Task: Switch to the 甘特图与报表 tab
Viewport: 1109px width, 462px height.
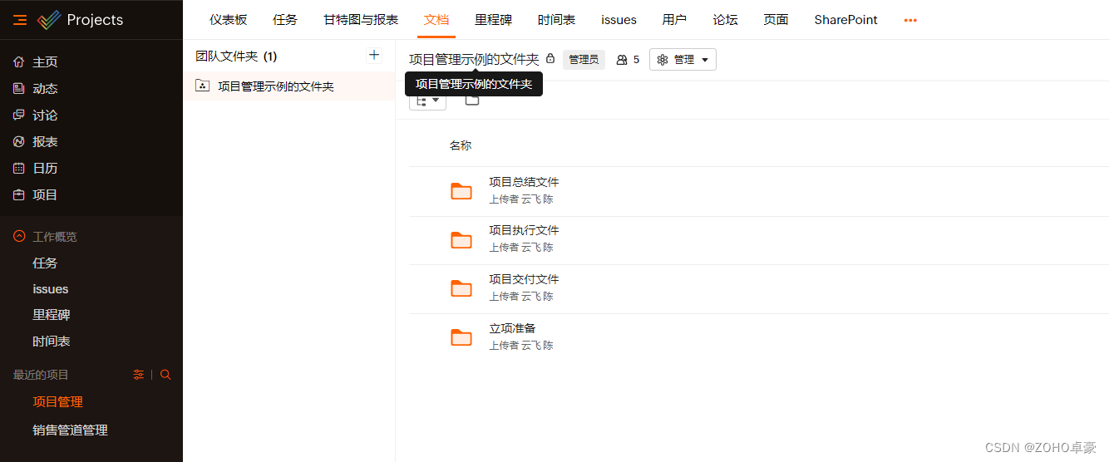Action: click(361, 20)
